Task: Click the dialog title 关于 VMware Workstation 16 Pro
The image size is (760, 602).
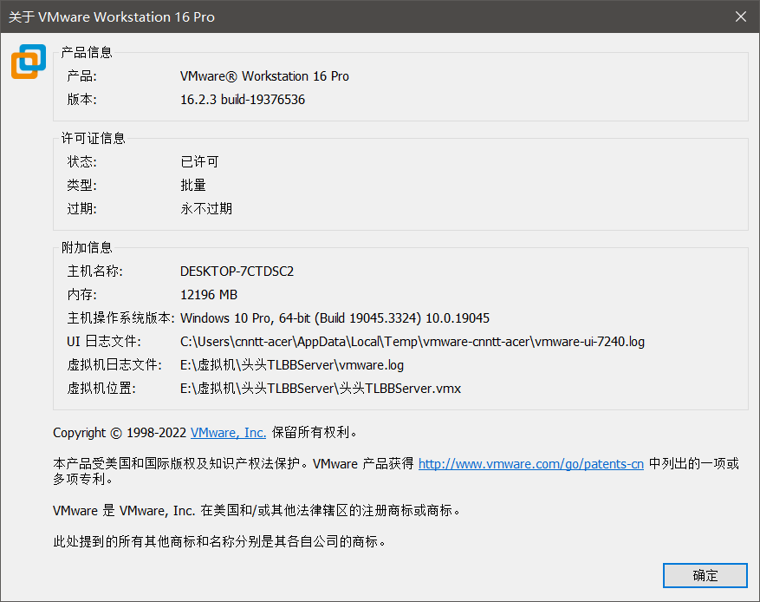Action: (x=112, y=17)
